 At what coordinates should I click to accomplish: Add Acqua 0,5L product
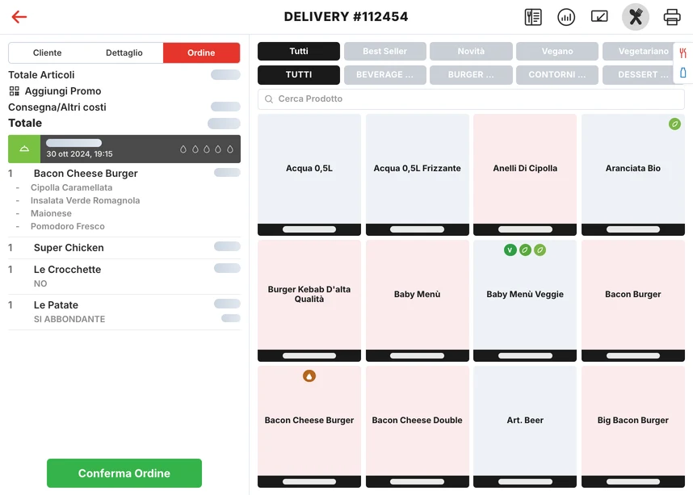pyautogui.click(x=309, y=174)
